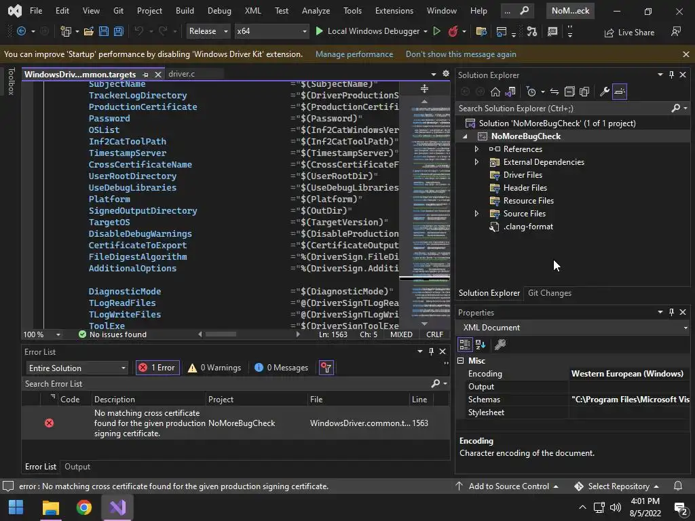Switch to the Git Changes tab
Image resolution: width=695 pixels, height=521 pixels.
(x=550, y=293)
